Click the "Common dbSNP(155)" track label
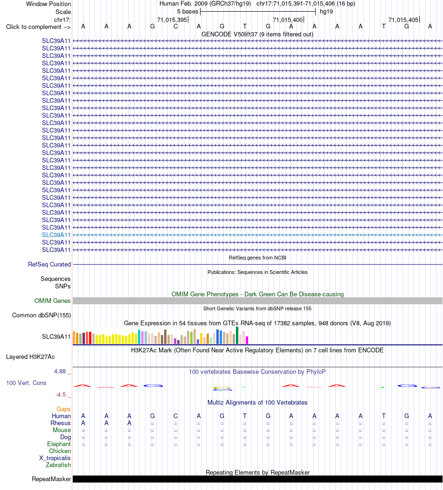The width and height of the screenshot is (443, 490). 42,315
